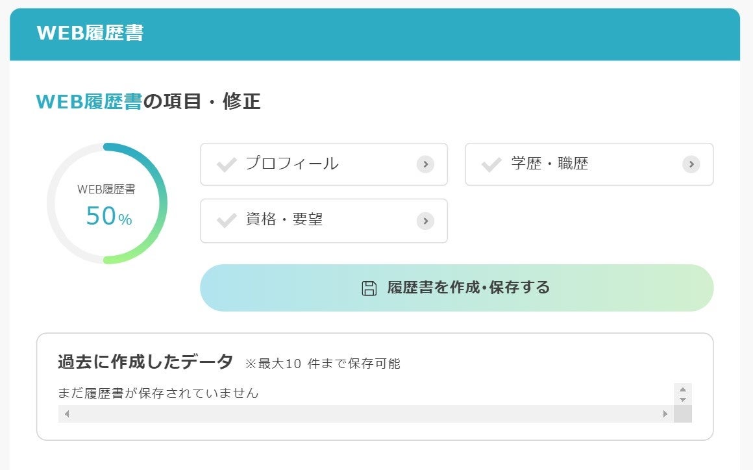
Task: Open the 資格・要望 section
Action: 284,221
